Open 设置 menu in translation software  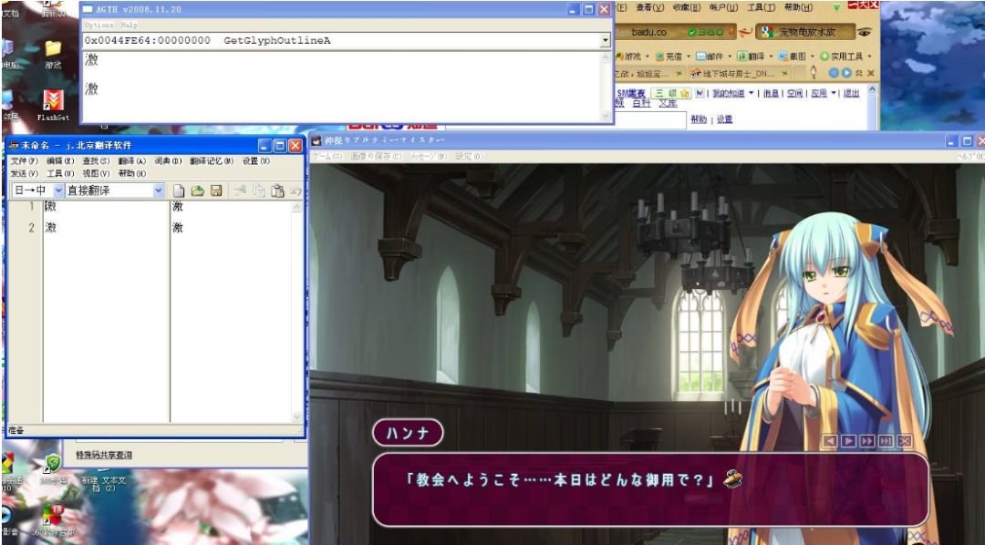pos(255,161)
